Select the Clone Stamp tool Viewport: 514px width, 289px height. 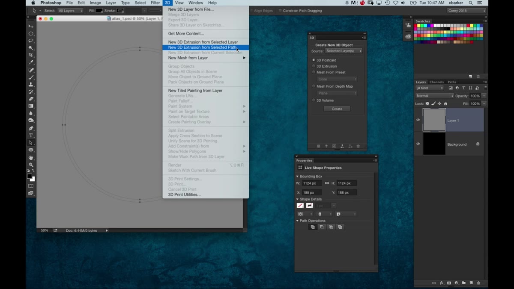click(31, 85)
